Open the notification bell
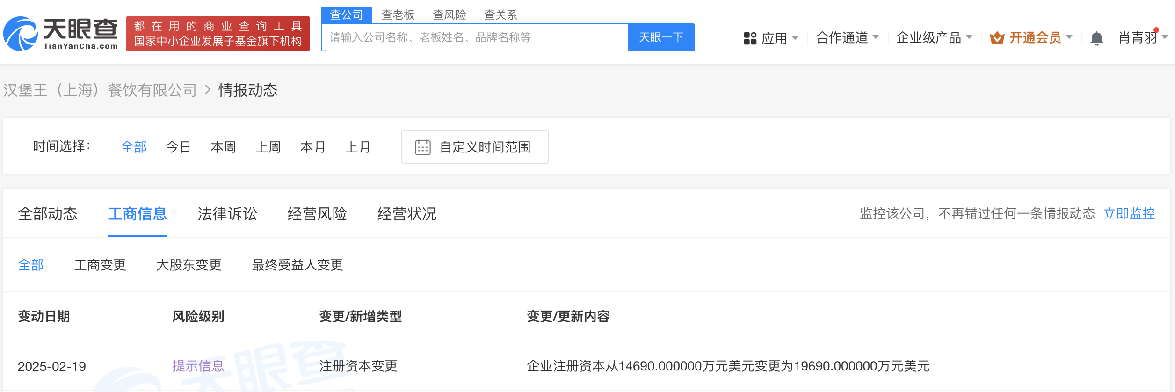 pyautogui.click(x=1096, y=38)
